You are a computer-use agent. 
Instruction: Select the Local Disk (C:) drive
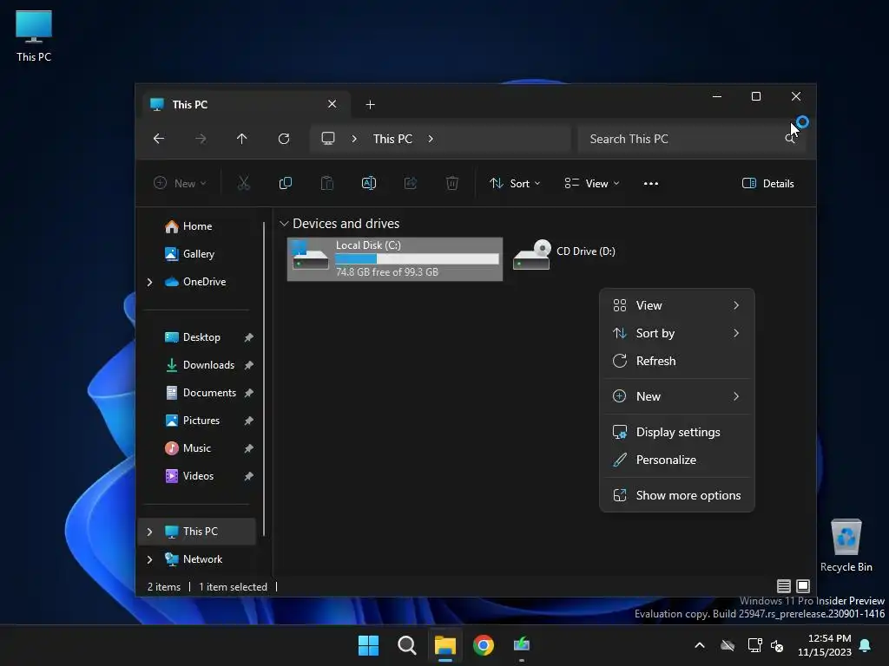pyautogui.click(x=395, y=258)
